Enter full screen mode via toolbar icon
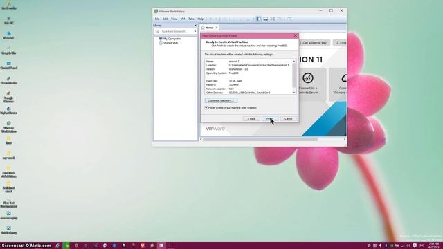This screenshot has width=443, height=249. click(272, 19)
